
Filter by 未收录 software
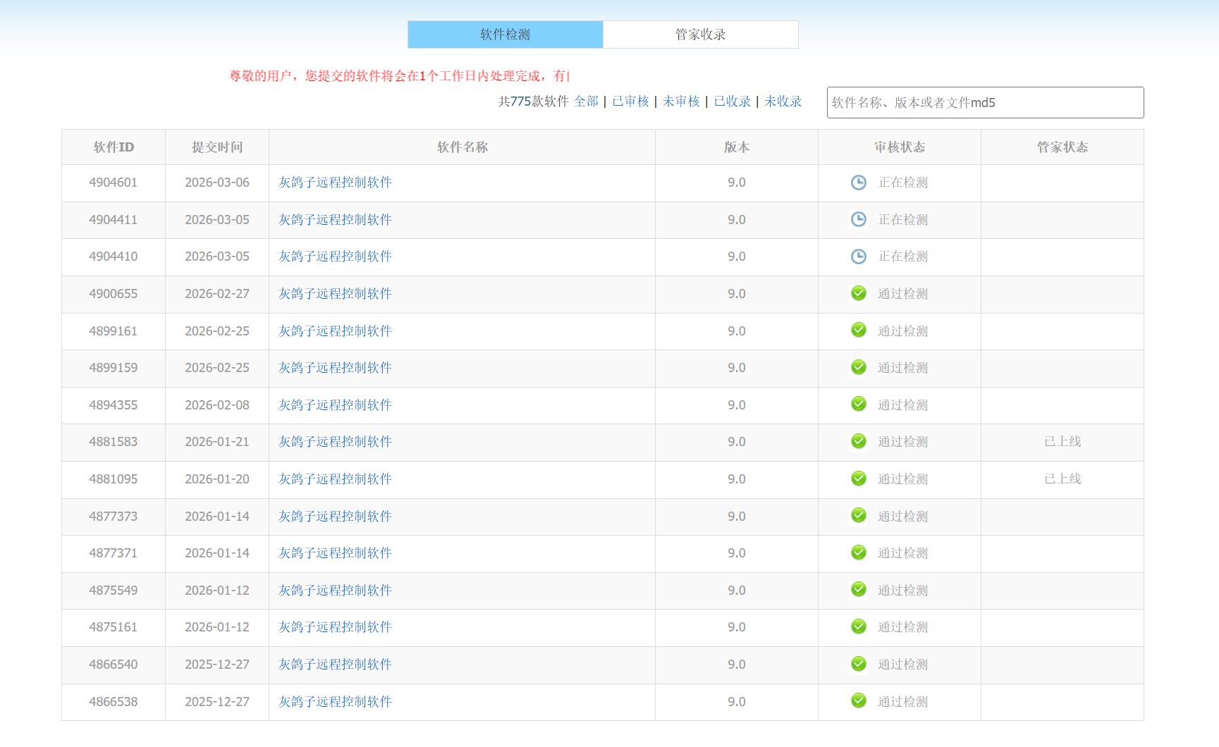(783, 101)
